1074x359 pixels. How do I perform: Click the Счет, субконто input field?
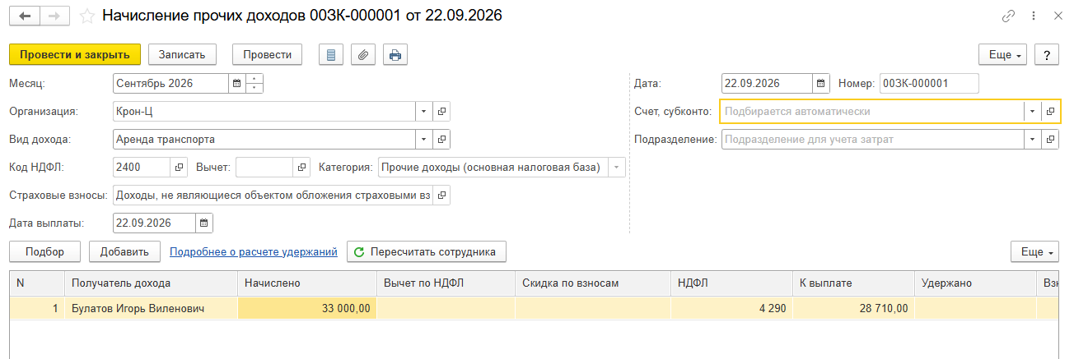[x=872, y=111]
